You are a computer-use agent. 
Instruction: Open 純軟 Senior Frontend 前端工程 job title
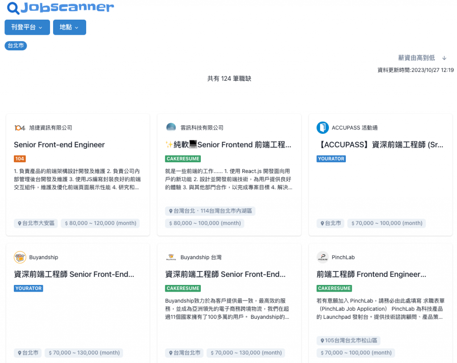tap(228, 144)
